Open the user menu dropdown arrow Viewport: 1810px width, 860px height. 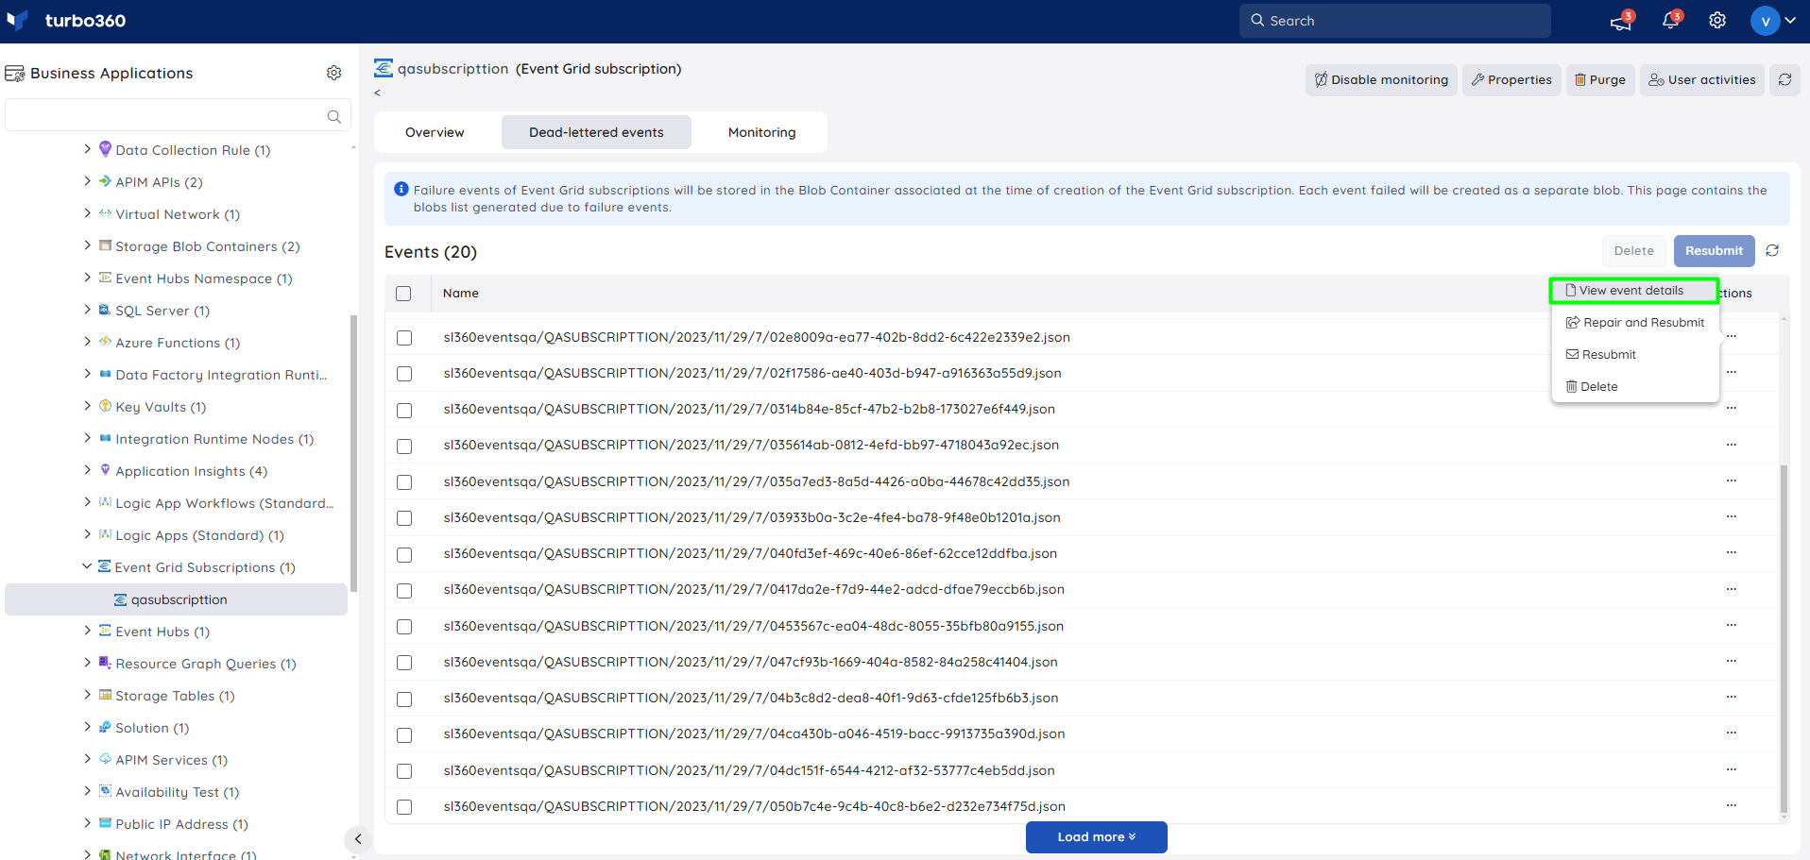click(x=1790, y=21)
